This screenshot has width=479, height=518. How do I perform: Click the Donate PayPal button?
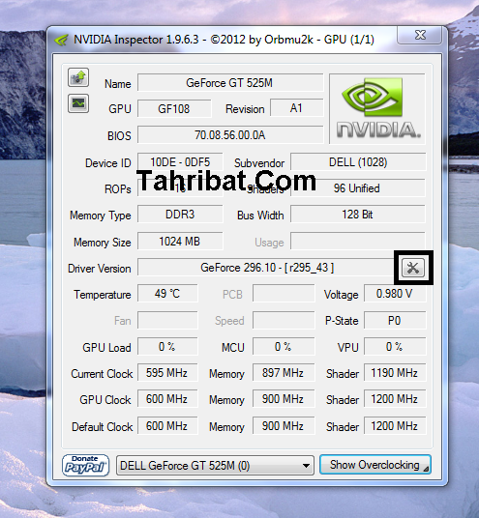85,465
